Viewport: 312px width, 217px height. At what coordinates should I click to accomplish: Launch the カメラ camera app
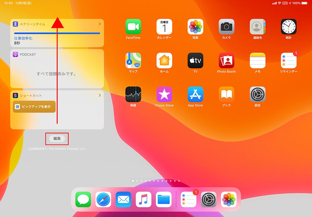(227, 26)
